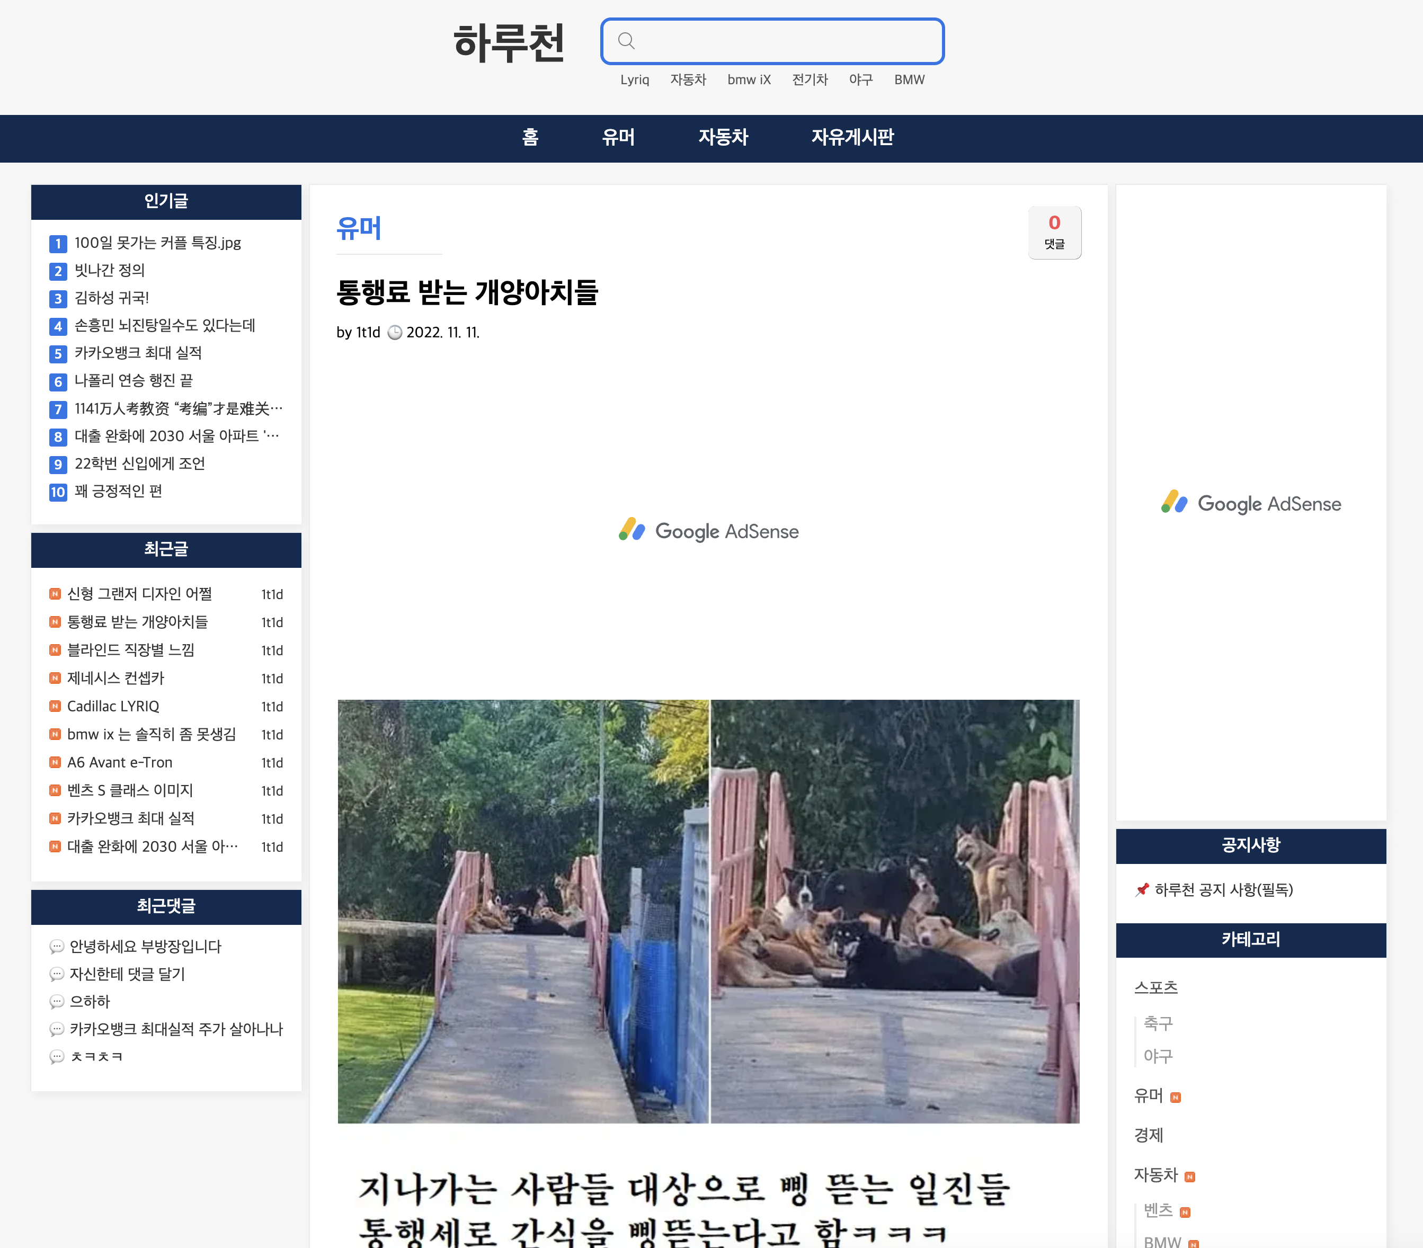
Task: Click rank 1 badge in 인기글
Action: (x=58, y=244)
